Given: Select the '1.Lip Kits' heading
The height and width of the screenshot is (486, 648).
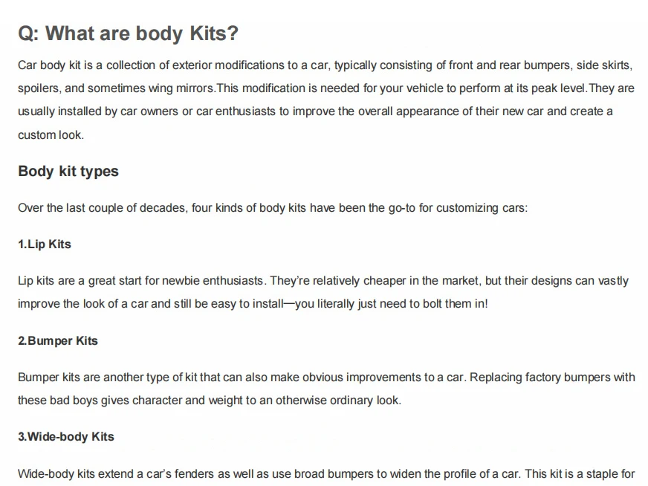Looking at the screenshot, I should coord(45,244).
